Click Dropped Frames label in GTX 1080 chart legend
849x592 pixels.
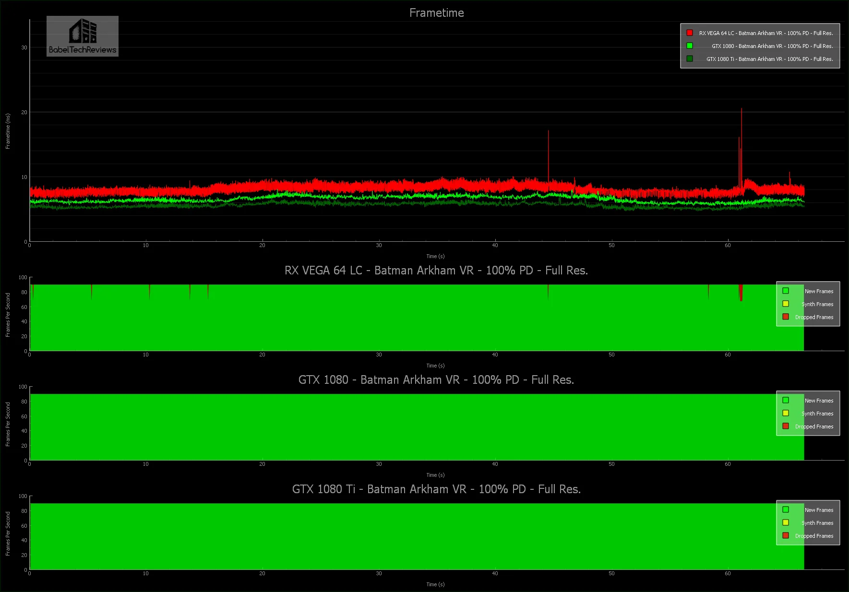pyautogui.click(x=814, y=426)
